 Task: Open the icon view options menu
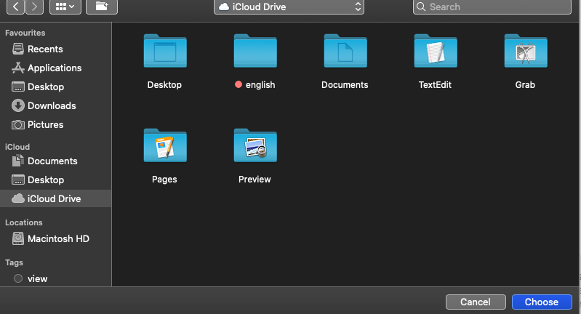65,7
